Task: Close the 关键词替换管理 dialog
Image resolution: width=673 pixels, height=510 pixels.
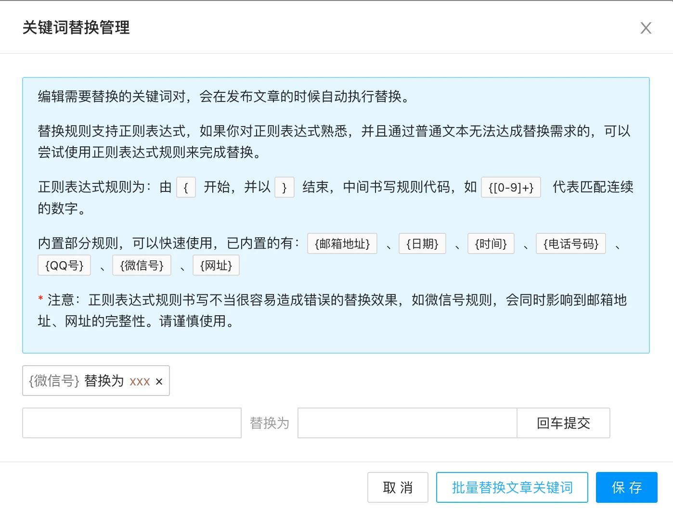Action: point(646,28)
